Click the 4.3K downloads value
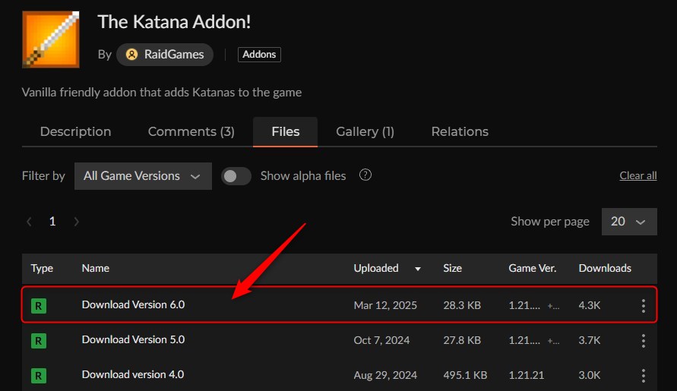677x391 pixels. pyautogui.click(x=590, y=305)
